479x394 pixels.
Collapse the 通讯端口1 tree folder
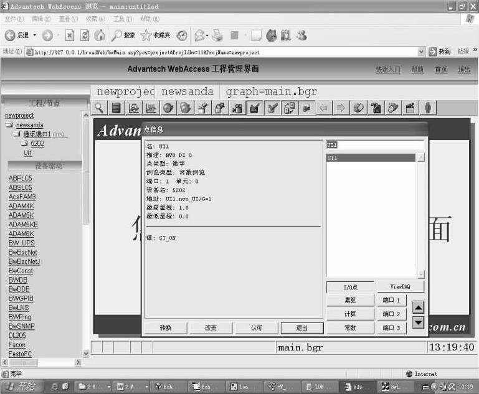(x=16, y=134)
